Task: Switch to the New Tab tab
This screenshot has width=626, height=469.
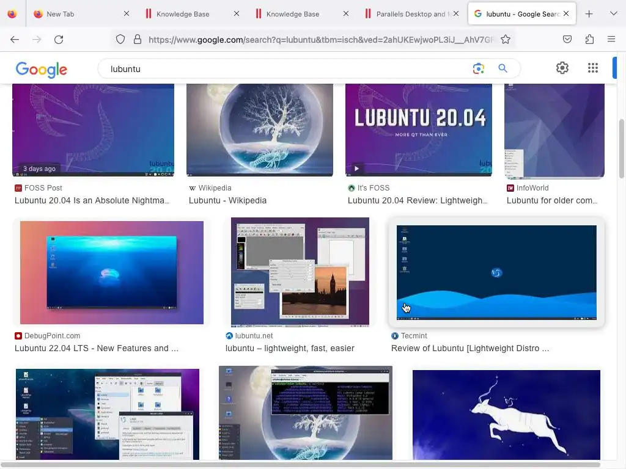Action: point(82,14)
